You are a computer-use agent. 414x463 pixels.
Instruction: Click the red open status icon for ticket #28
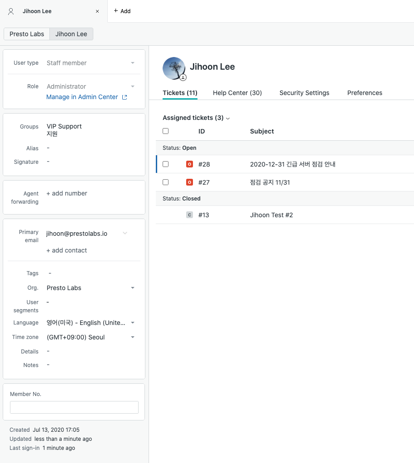pos(189,164)
